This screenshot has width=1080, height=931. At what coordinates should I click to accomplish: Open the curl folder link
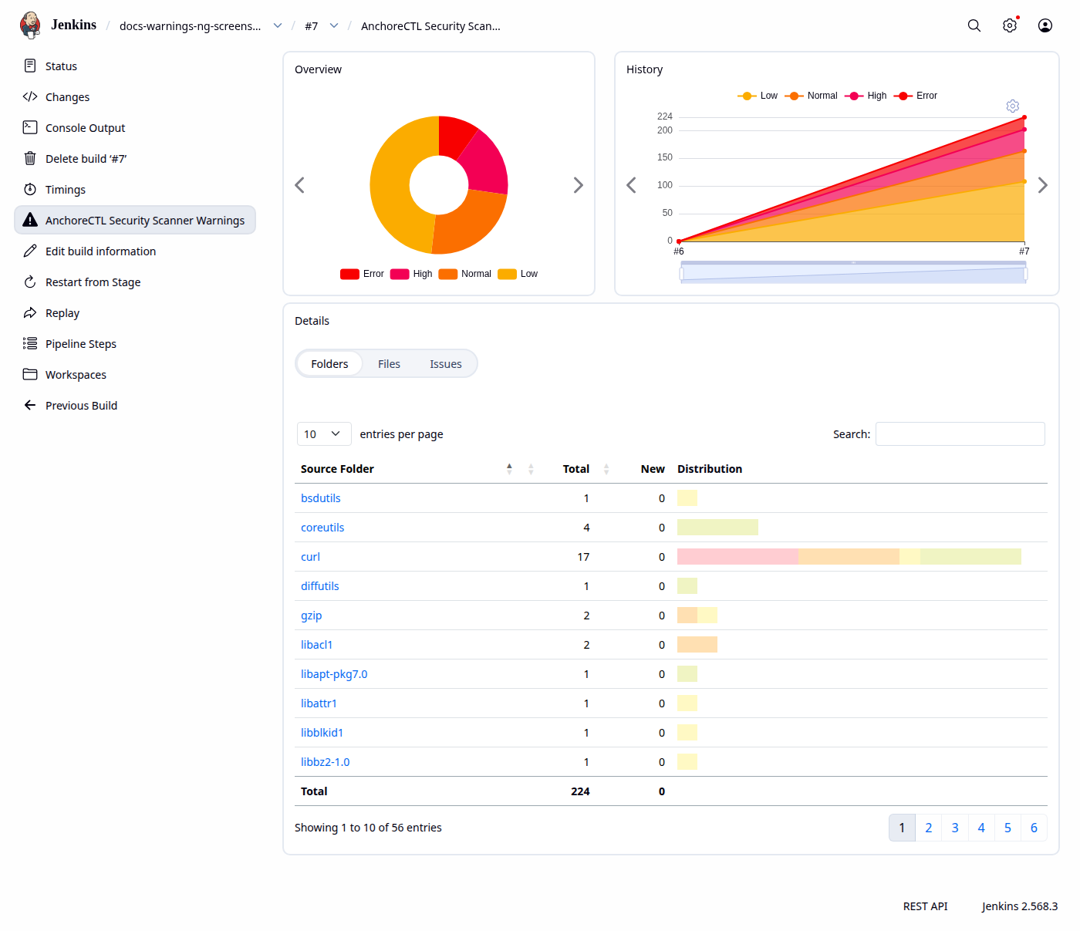(x=310, y=556)
